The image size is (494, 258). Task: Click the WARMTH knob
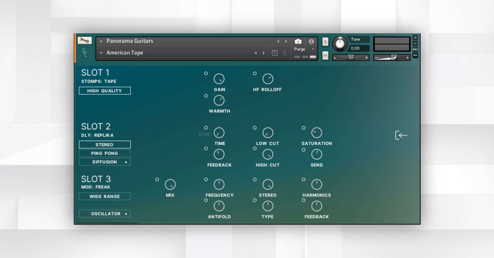point(219,100)
